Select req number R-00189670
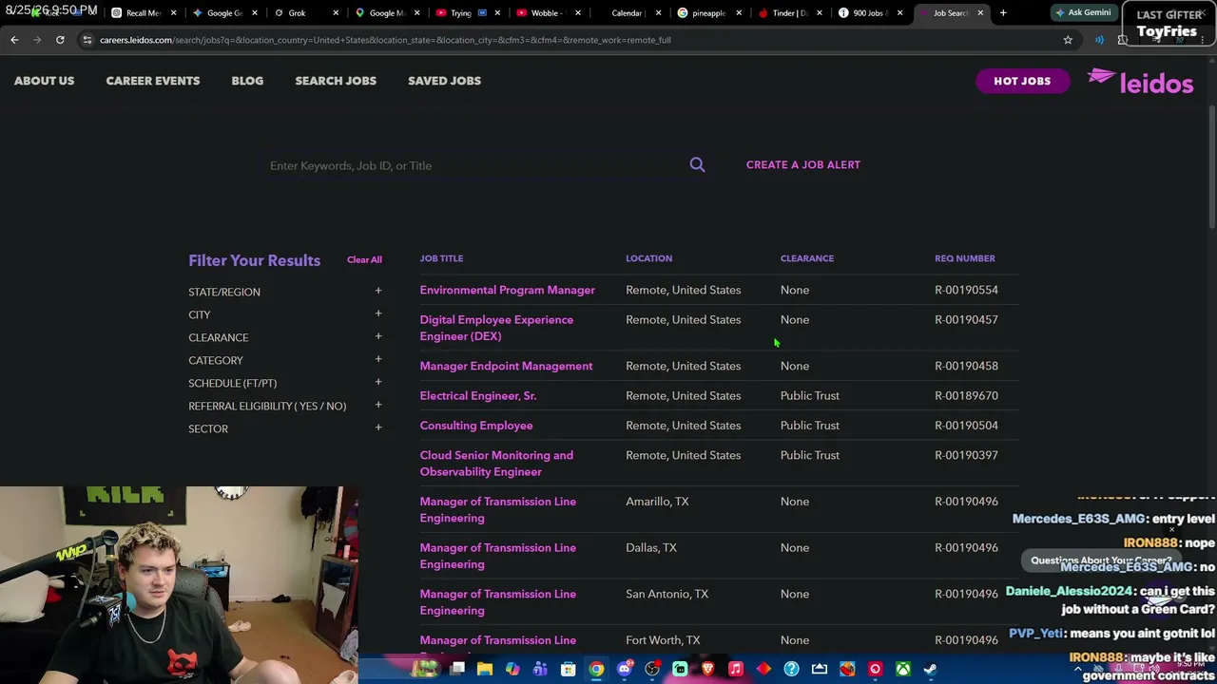Image resolution: width=1217 pixels, height=684 pixels. pyautogui.click(x=966, y=395)
